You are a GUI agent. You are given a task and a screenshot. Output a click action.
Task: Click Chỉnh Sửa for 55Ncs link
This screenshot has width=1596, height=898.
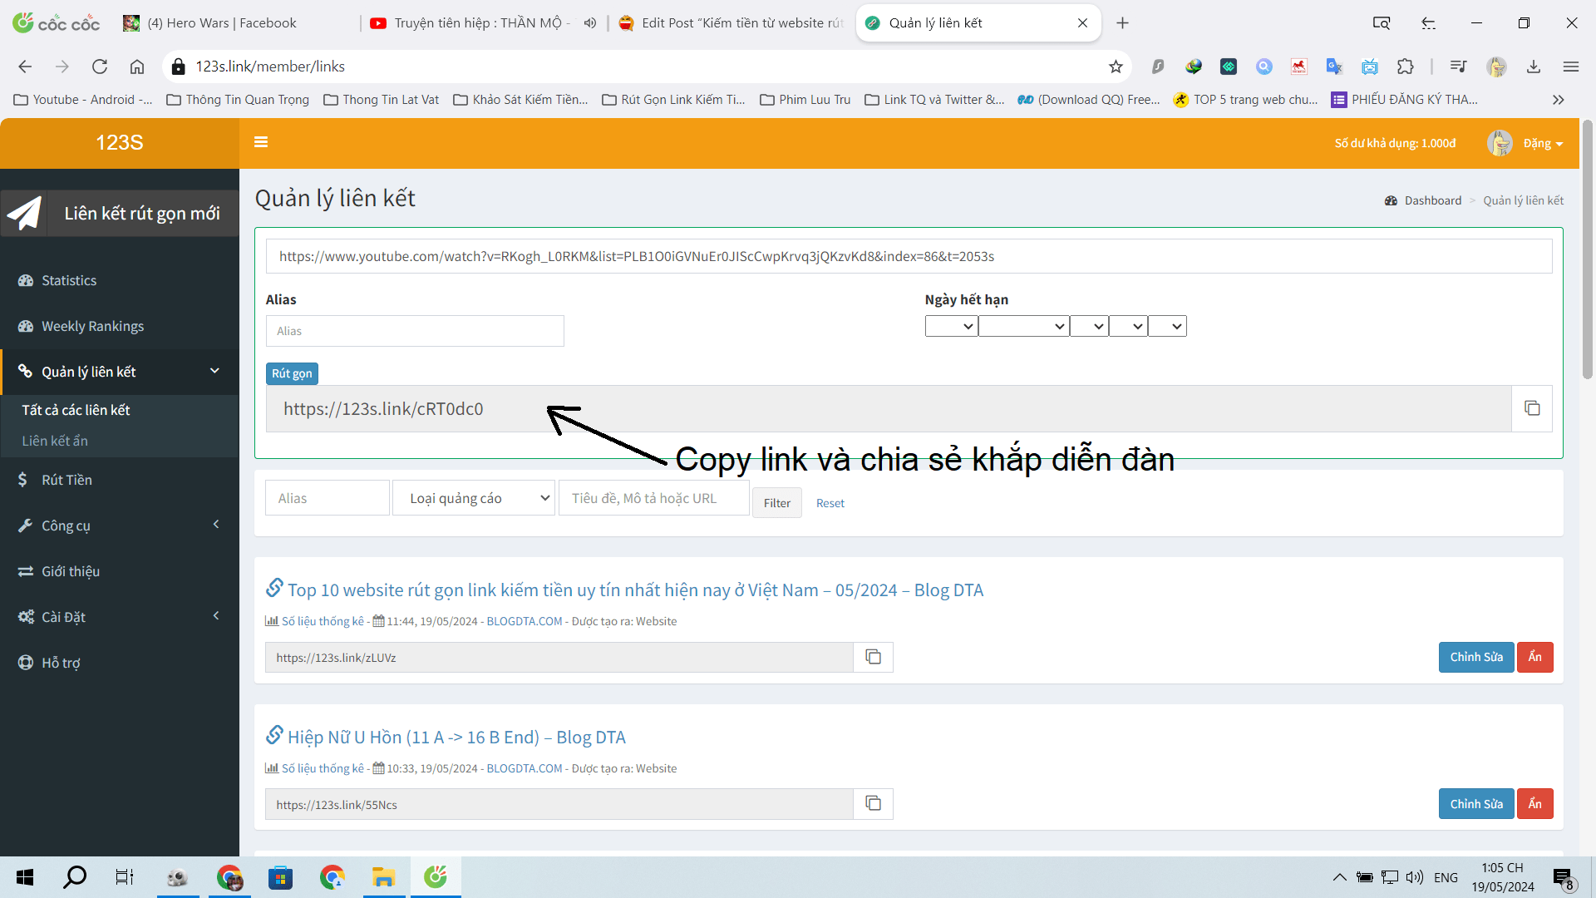[x=1476, y=804]
